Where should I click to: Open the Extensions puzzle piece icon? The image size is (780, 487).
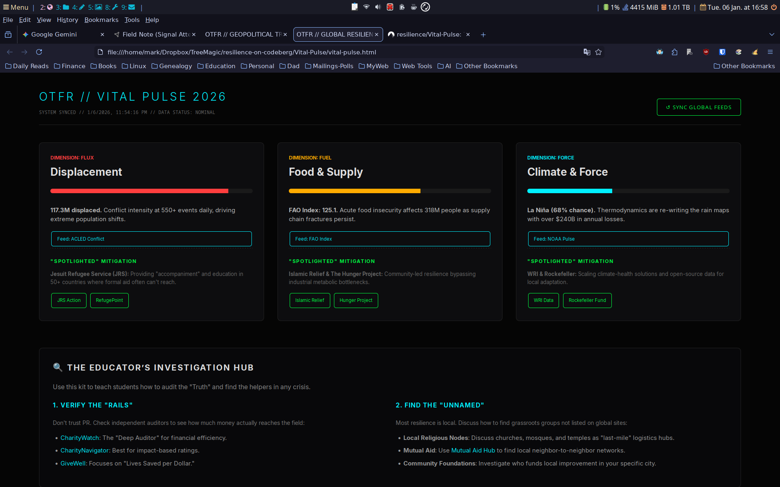pos(674,52)
